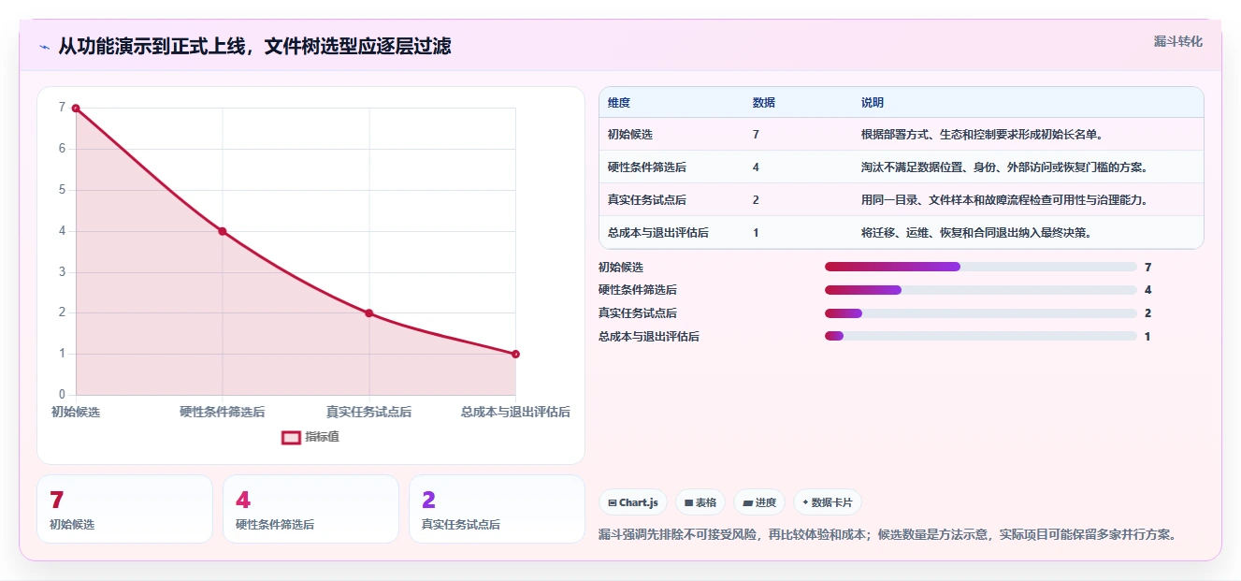Click the 总成本与退出评估后 progress bar
The width and height of the screenshot is (1241, 581).
click(981, 336)
